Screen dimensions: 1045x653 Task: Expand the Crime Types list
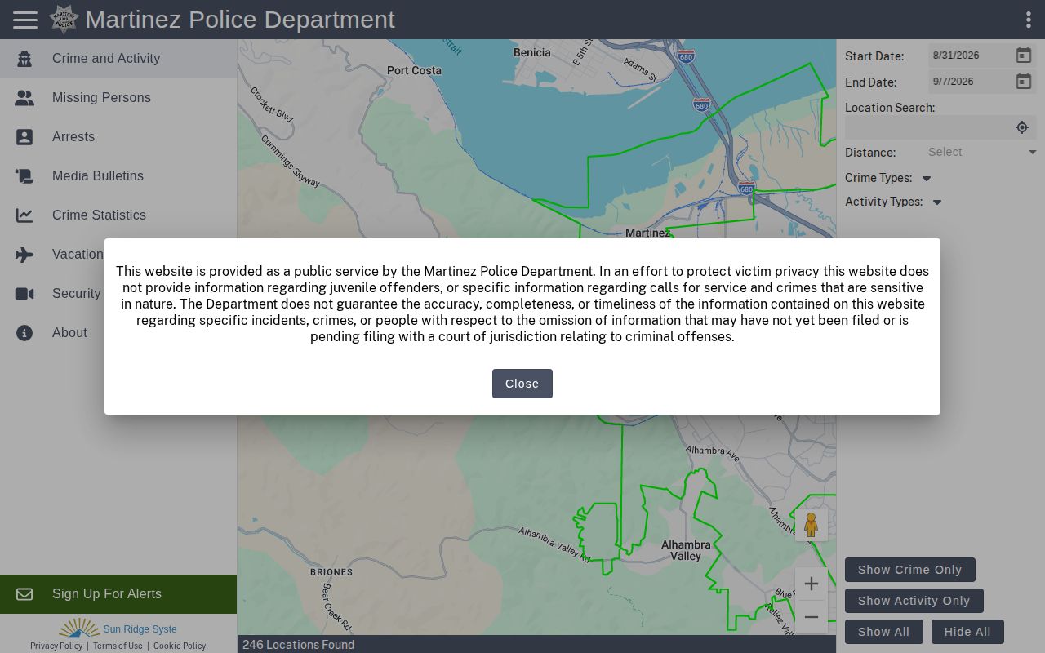[x=927, y=178]
